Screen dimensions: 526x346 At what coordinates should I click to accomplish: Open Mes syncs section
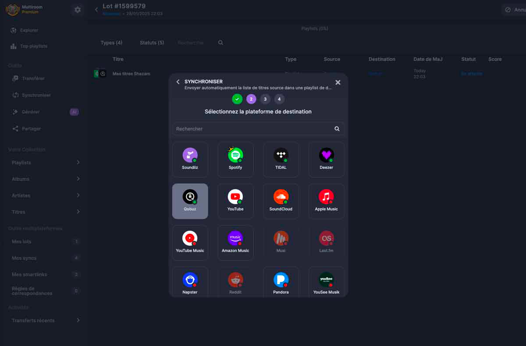pos(46,258)
